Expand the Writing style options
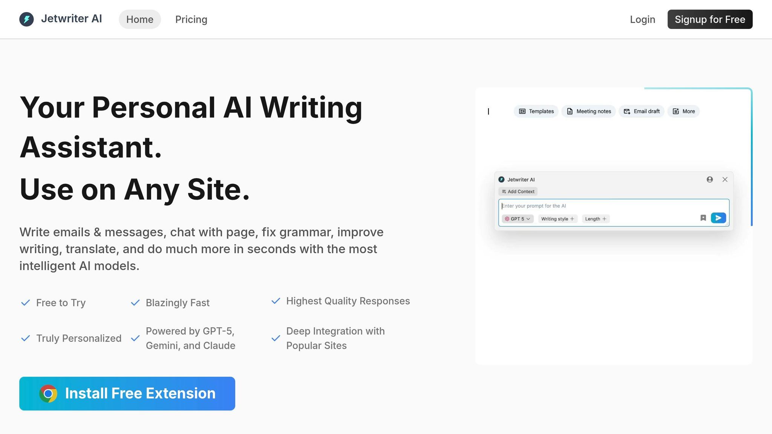The image size is (772, 434). 558,219
